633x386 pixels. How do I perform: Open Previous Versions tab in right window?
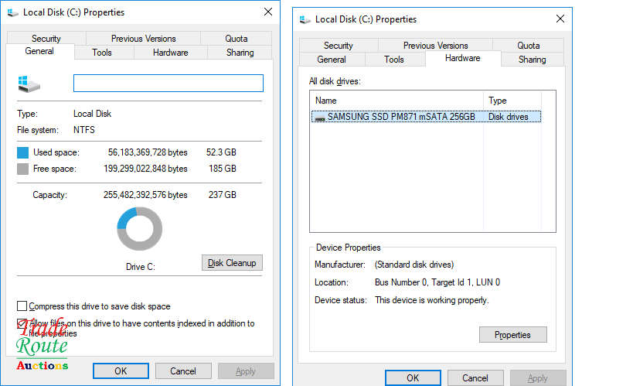[x=435, y=46]
